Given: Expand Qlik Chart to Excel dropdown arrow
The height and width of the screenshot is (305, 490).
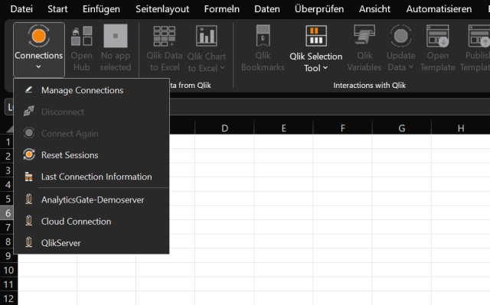Looking at the screenshot, I should tap(223, 68).
